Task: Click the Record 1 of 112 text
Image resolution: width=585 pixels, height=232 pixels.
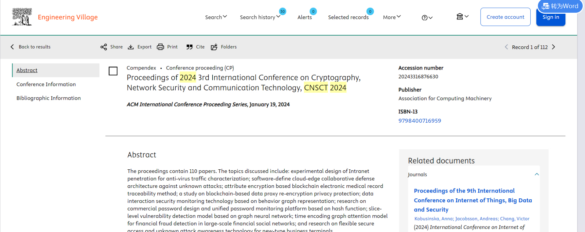Action: click(x=530, y=47)
